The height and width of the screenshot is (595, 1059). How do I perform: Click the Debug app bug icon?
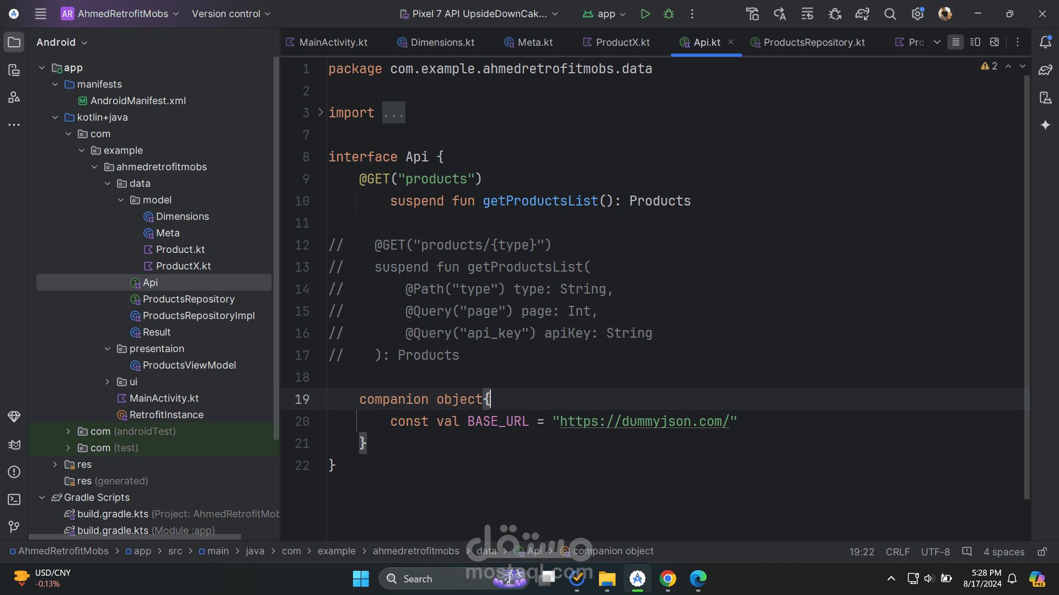point(668,14)
